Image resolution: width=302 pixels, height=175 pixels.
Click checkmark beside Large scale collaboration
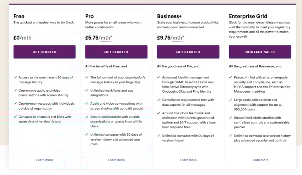pyautogui.click(x=231, y=100)
